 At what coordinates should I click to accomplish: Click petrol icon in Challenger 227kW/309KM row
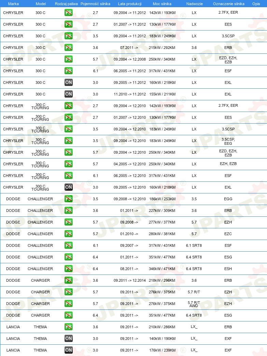tap(68, 211)
